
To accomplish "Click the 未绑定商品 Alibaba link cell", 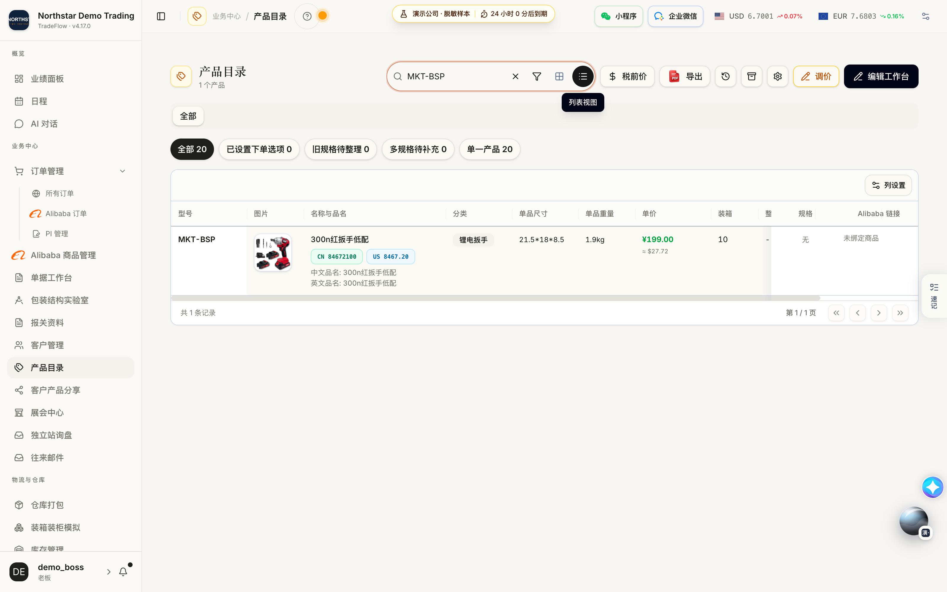I will coord(861,238).
